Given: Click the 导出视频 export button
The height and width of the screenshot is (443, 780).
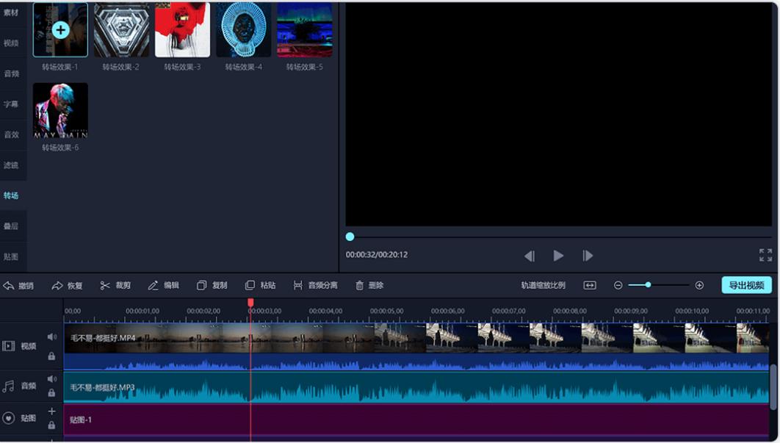Looking at the screenshot, I should click(x=746, y=285).
